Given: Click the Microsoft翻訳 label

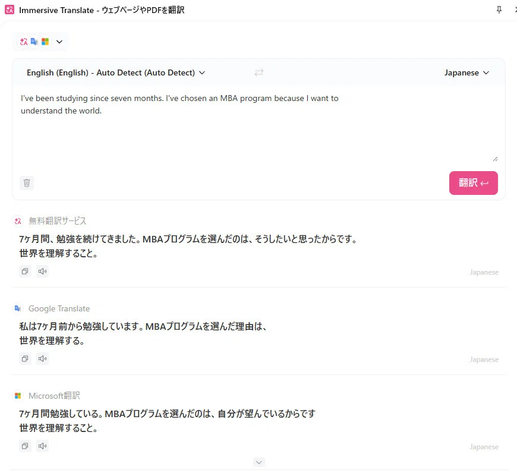Looking at the screenshot, I should coord(55,396).
